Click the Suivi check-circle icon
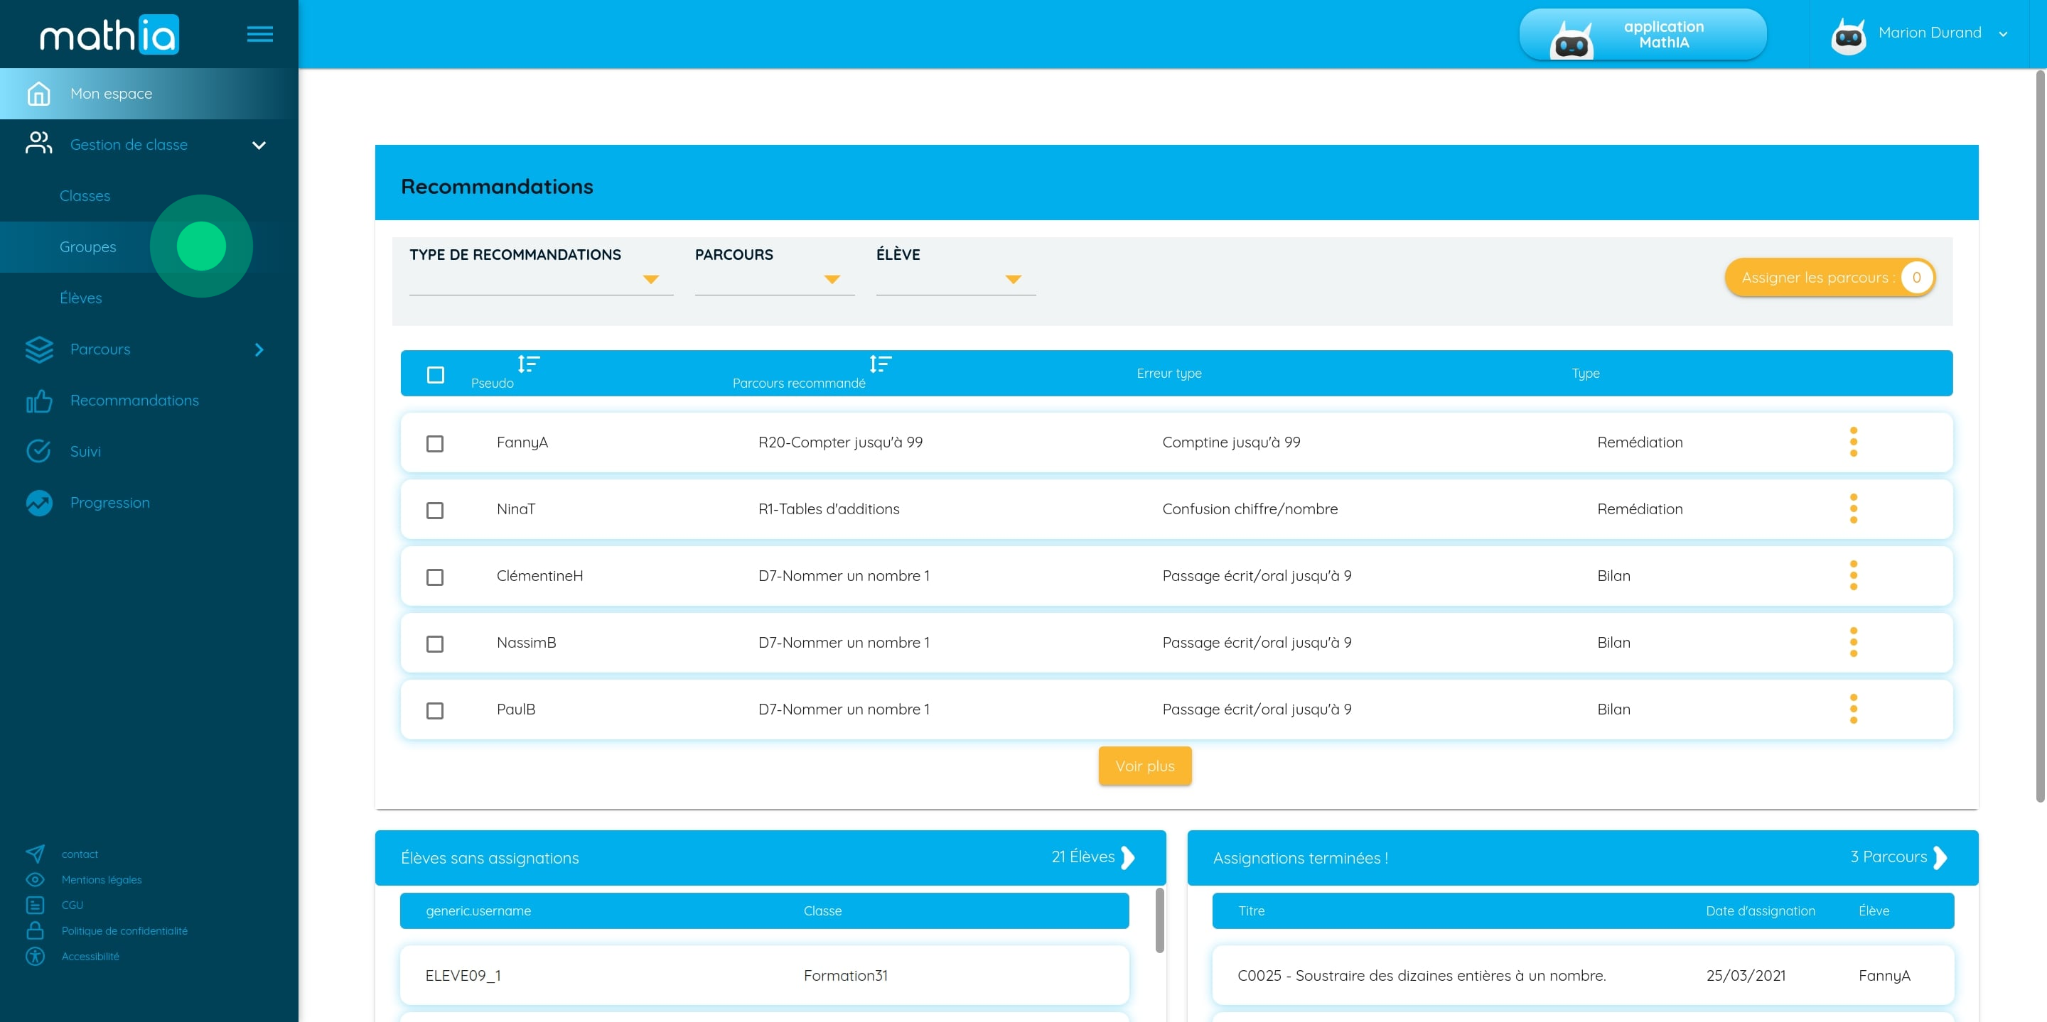 tap(38, 451)
